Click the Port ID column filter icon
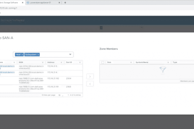Viewport: 194px width, 129px height. [80, 63]
